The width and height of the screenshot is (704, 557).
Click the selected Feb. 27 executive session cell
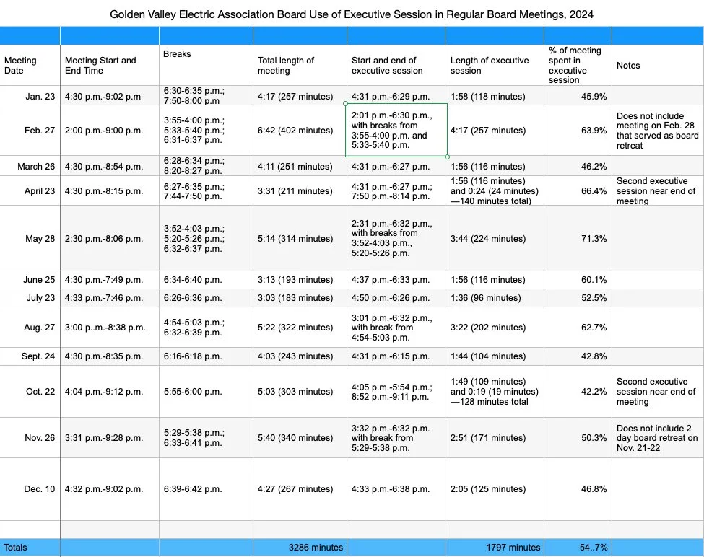[396, 131]
